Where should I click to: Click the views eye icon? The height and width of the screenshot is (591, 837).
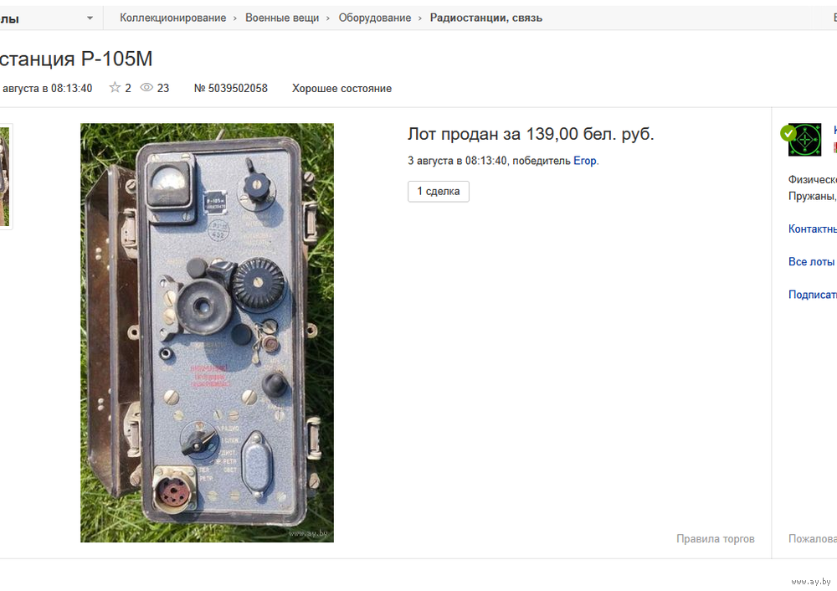[146, 88]
